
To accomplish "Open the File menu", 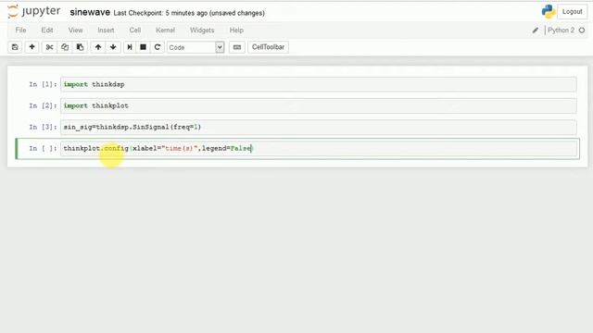I will tap(20, 31).
